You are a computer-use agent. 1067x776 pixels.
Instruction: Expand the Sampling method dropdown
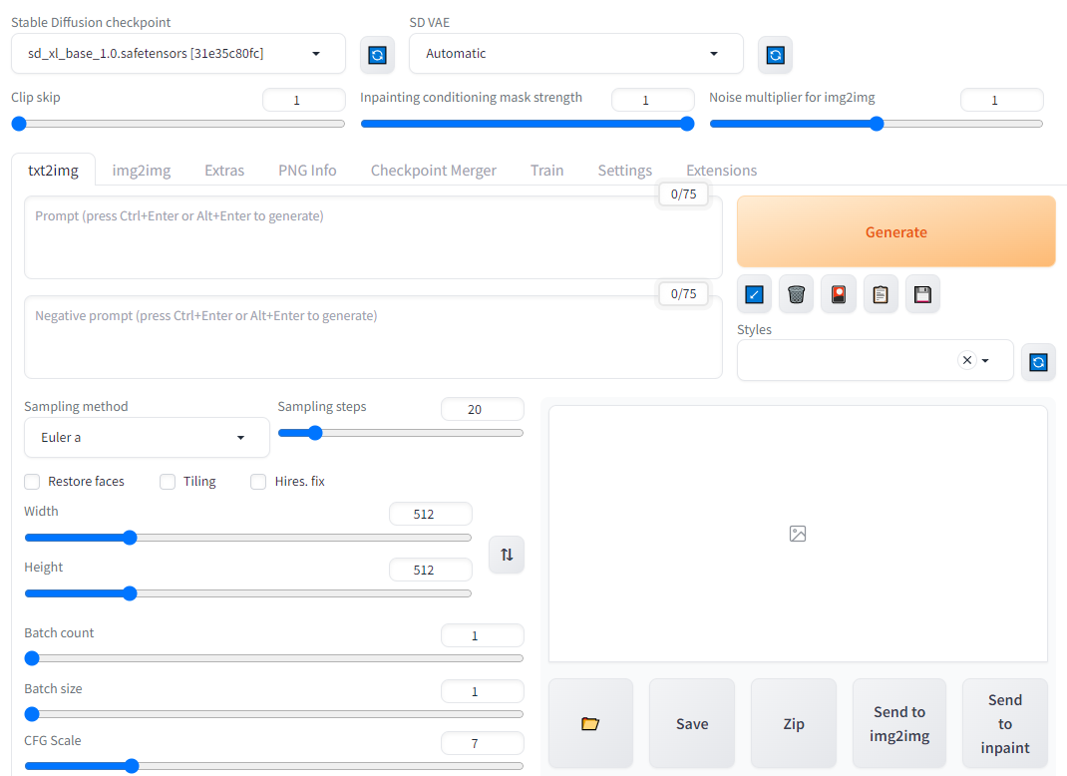click(147, 438)
